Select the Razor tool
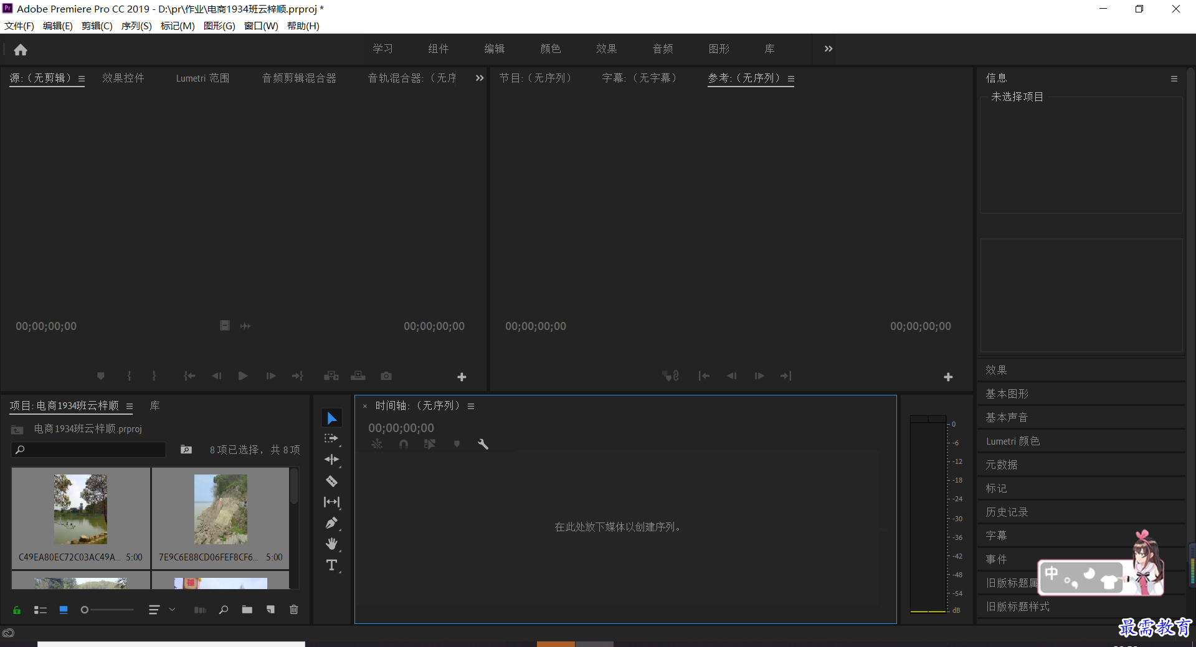The width and height of the screenshot is (1196, 647). click(x=331, y=481)
